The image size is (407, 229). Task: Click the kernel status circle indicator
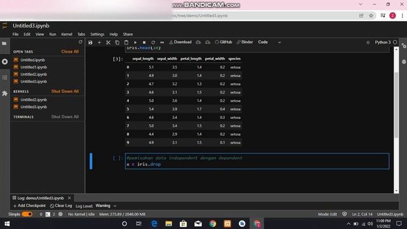(x=395, y=42)
